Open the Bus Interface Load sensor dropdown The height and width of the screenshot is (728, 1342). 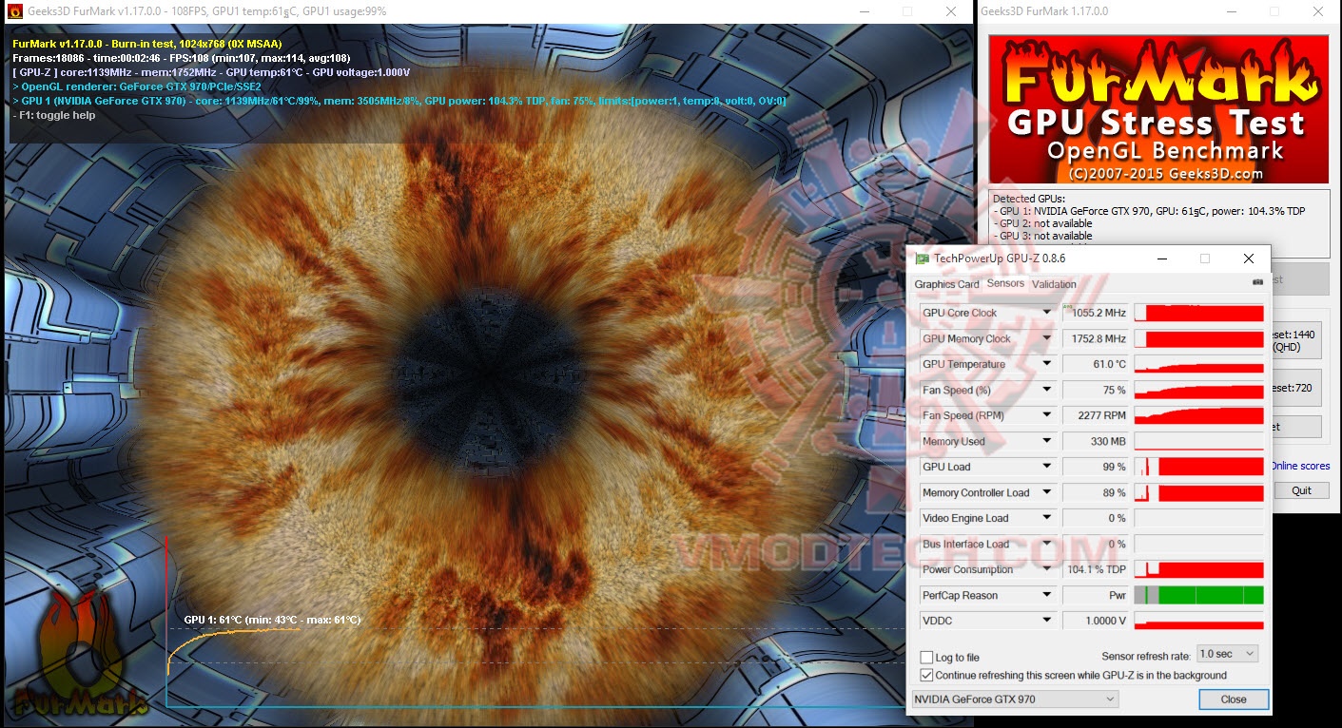point(1047,544)
